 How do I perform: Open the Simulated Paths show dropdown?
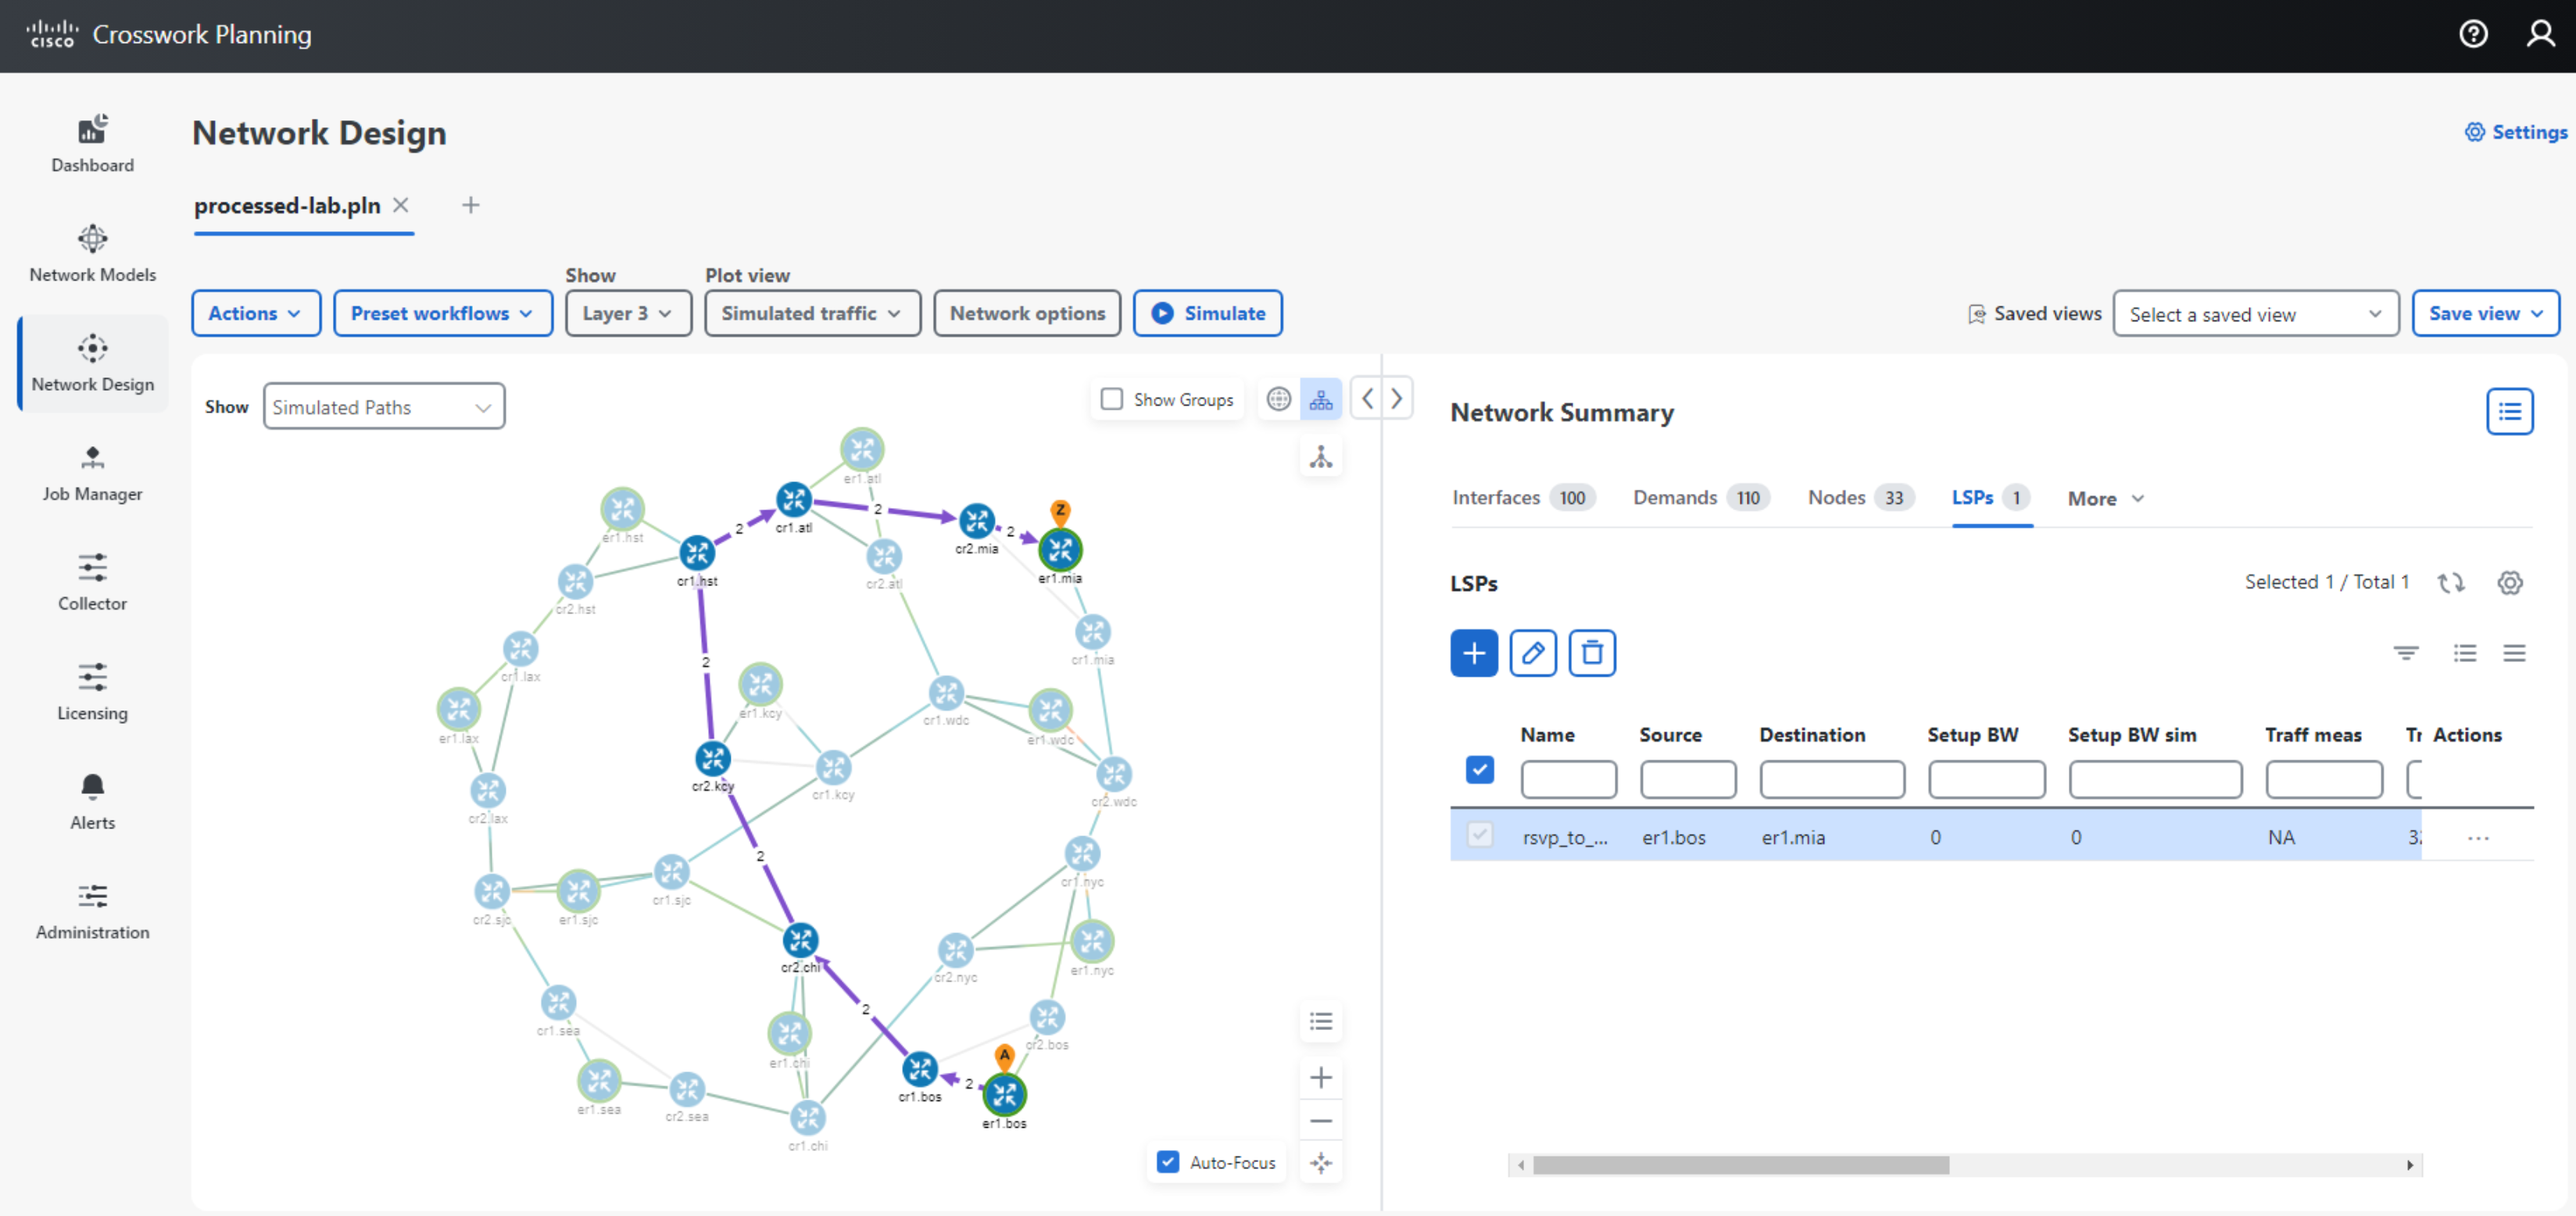(x=384, y=407)
